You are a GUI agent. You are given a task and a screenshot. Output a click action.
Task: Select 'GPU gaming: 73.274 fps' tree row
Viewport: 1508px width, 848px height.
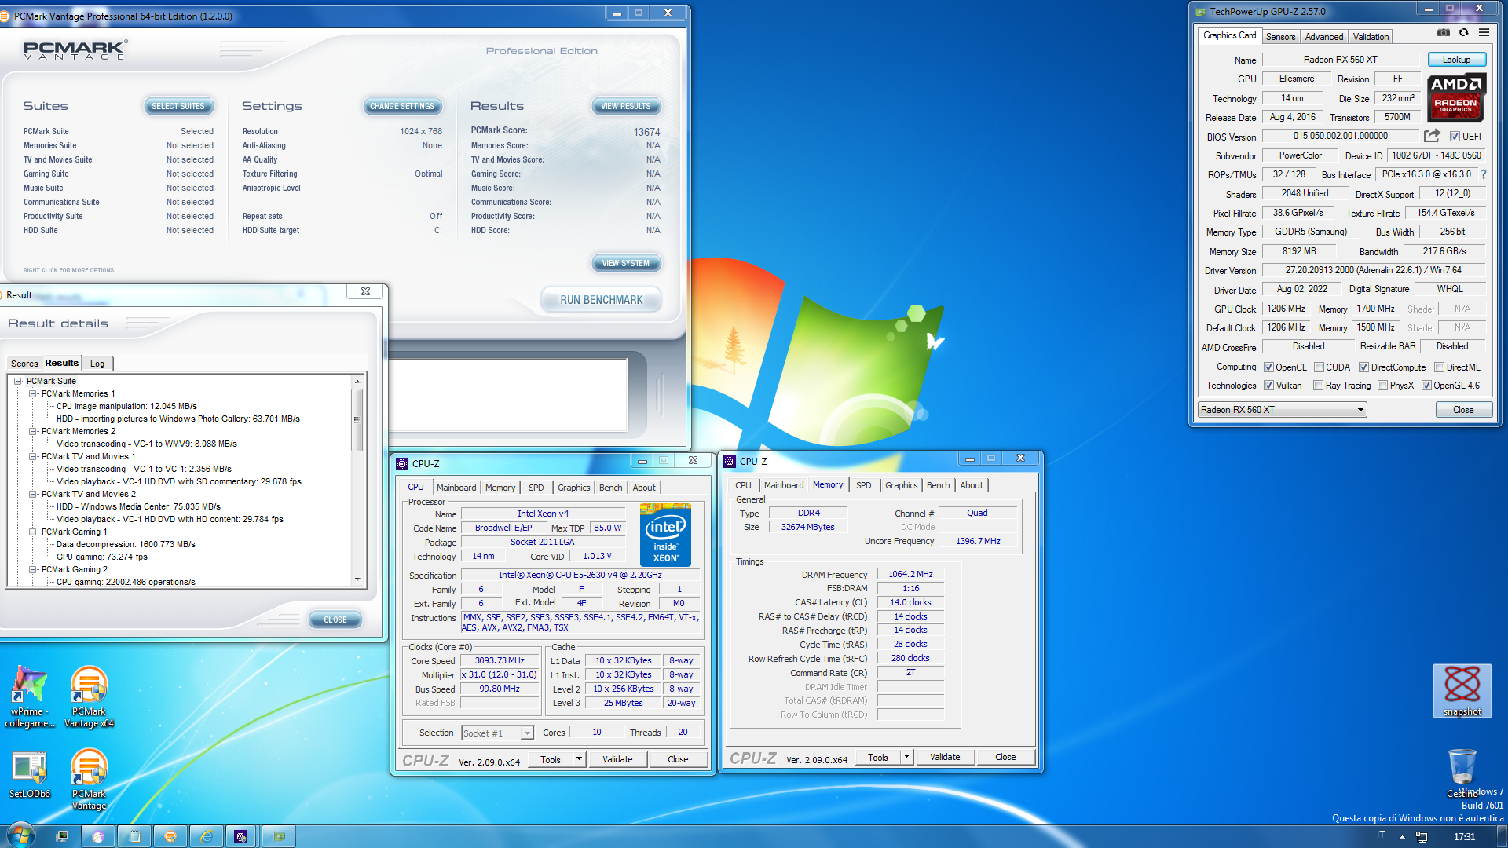click(101, 557)
